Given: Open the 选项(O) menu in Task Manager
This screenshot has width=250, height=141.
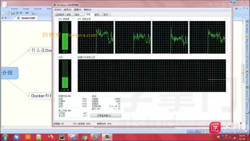Looking at the screenshot, I should coord(68,10).
